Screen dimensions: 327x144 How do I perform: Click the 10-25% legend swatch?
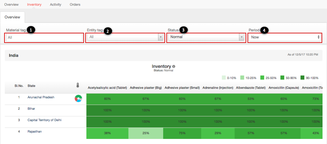[x=242, y=78]
